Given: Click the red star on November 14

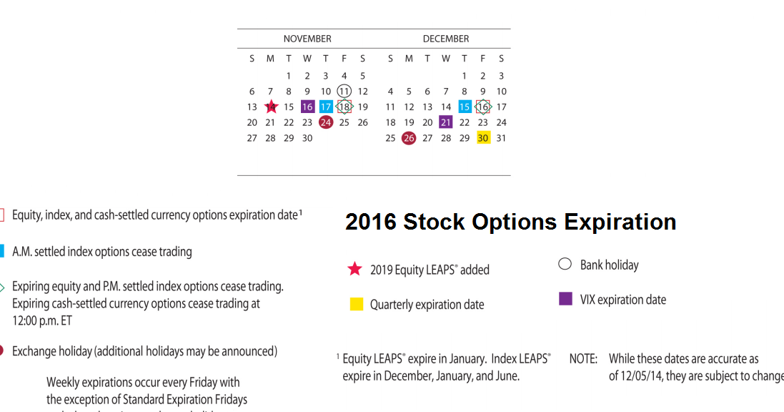Looking at the screenshot, I should [270, 107].
